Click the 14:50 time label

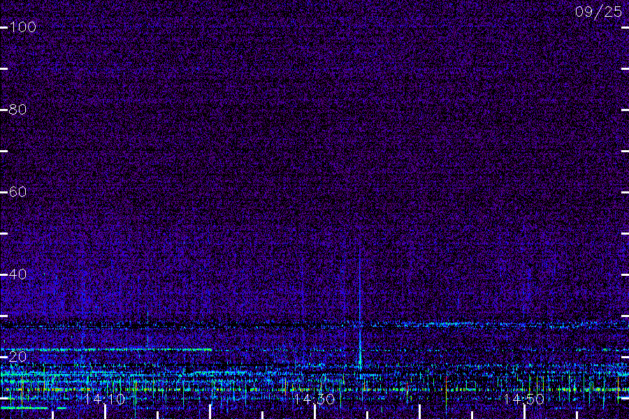click(x=523, y=399)
